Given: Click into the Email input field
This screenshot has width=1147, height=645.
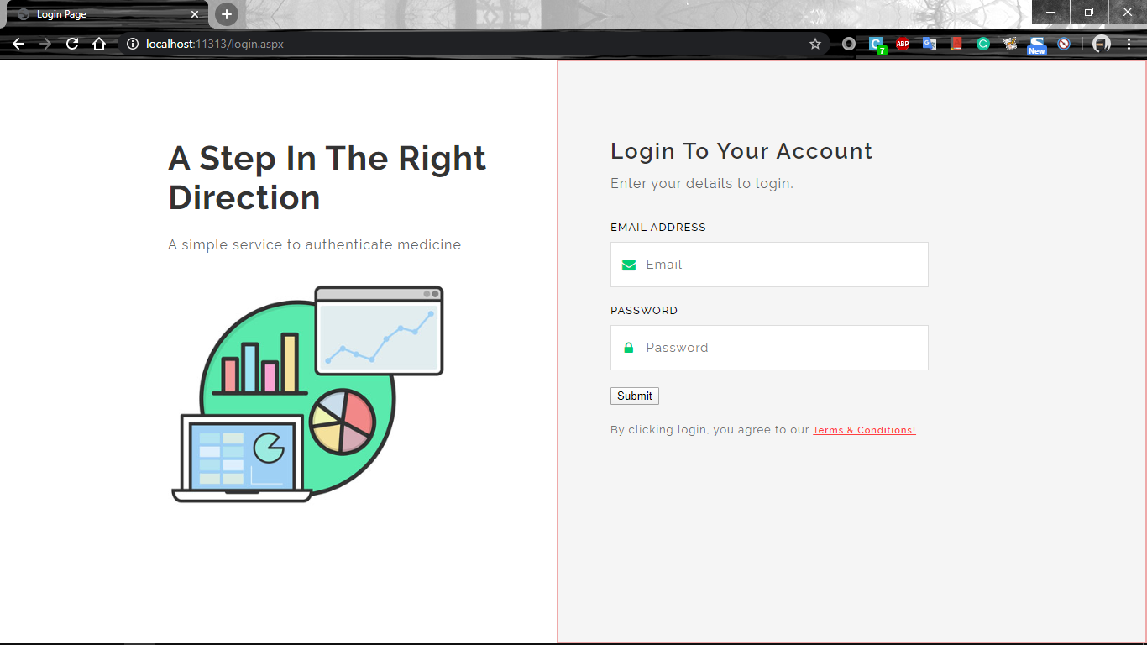Looking at the screenshot, I should click(769, 265).
